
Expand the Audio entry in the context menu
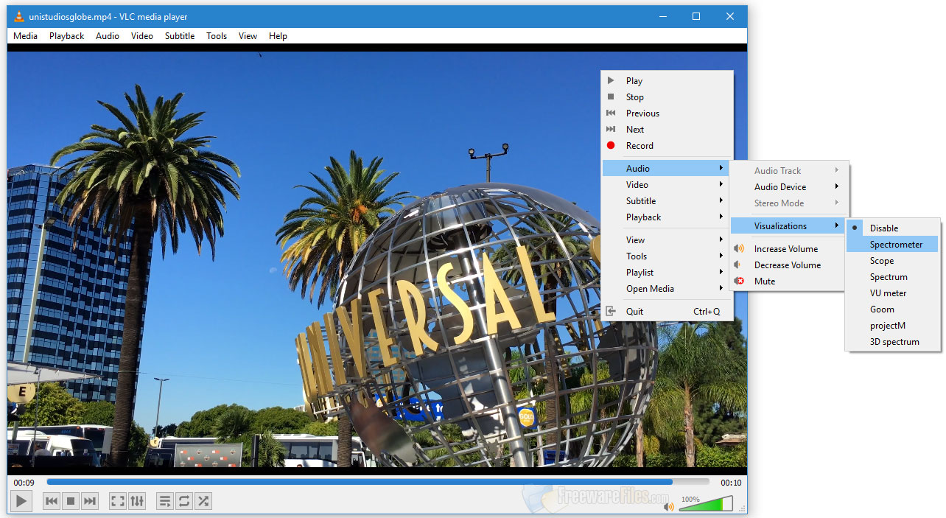click(x=668, y=169)
